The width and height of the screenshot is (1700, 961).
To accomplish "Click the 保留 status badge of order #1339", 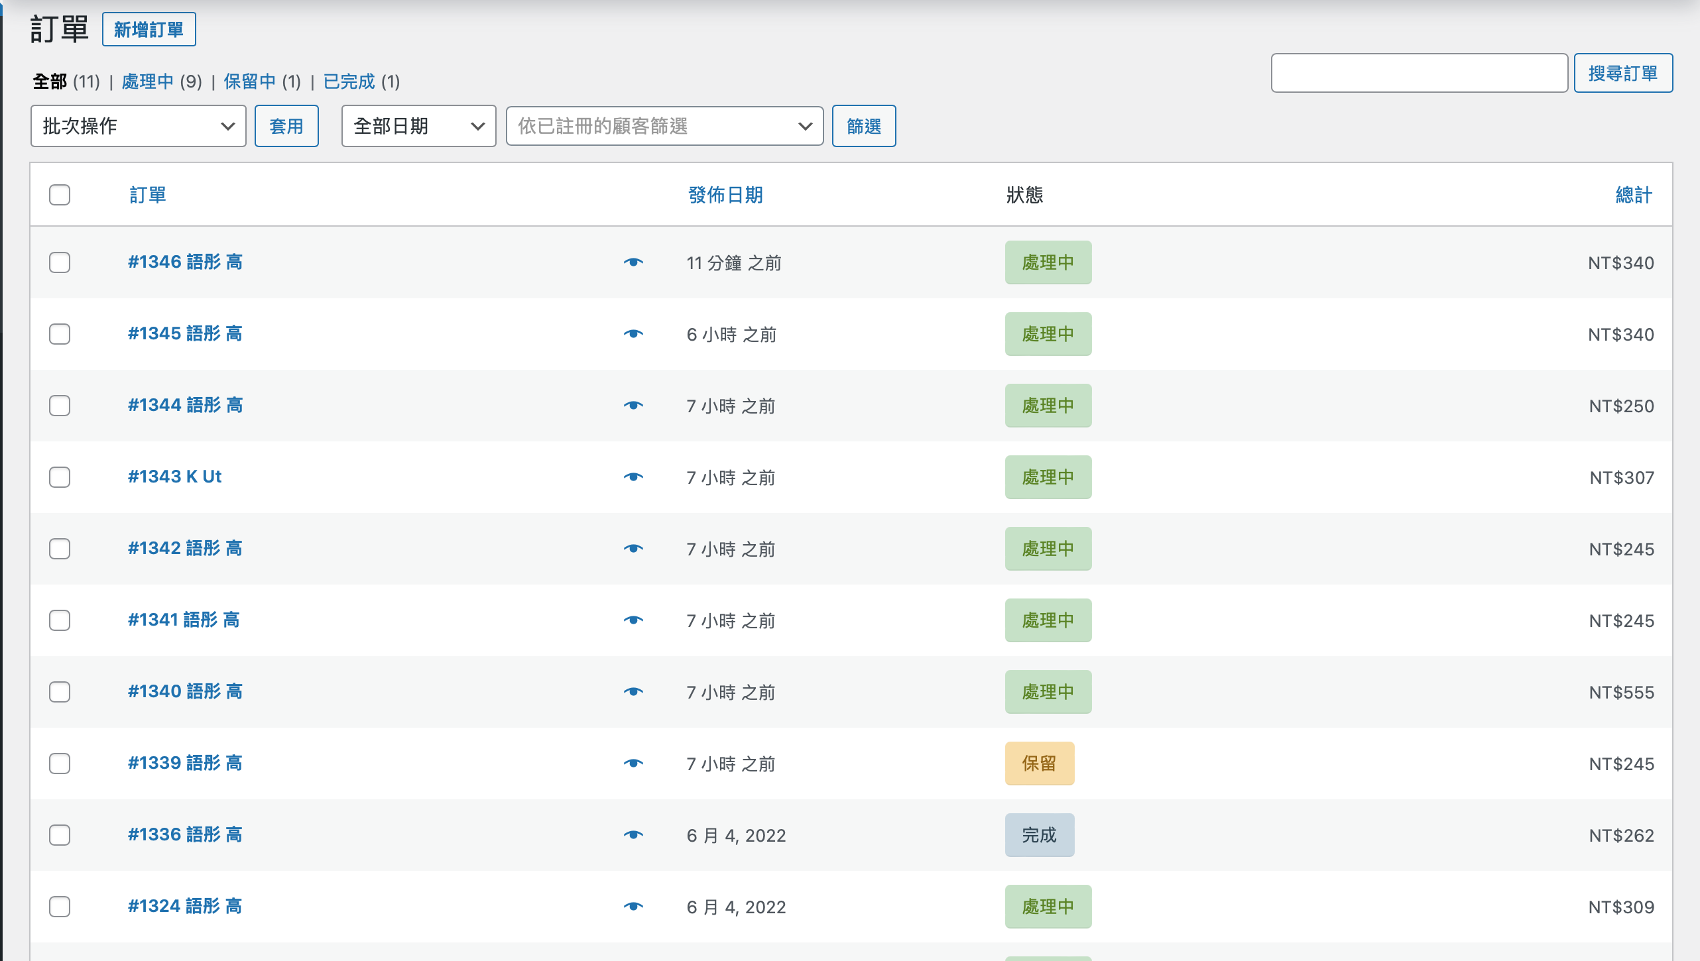I will point(1039,763).
